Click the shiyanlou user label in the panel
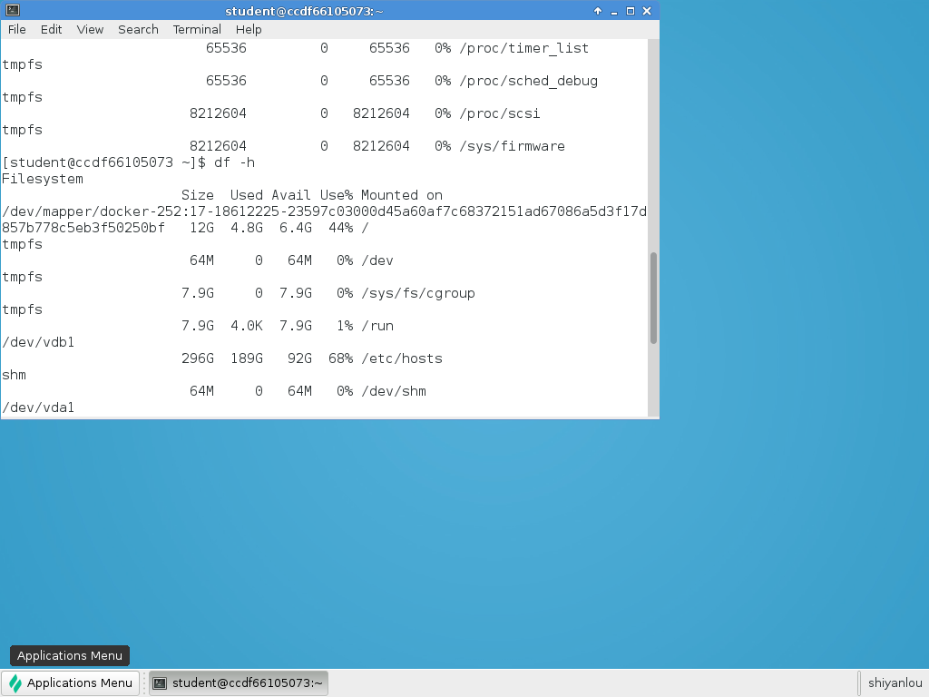 point(895,683)
